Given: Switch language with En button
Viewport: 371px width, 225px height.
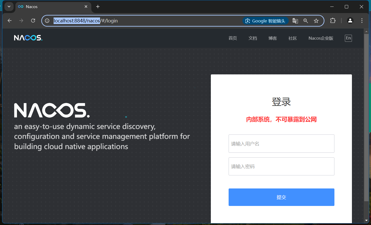Looking at the screenshot, I should click(x=348, y=38).
